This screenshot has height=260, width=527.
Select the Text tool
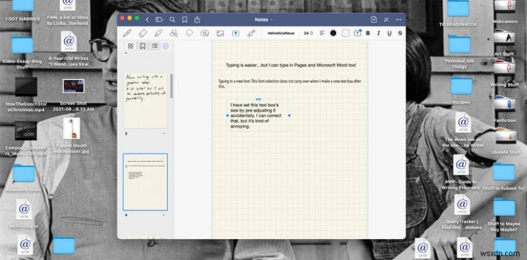(x=236, y=34)
